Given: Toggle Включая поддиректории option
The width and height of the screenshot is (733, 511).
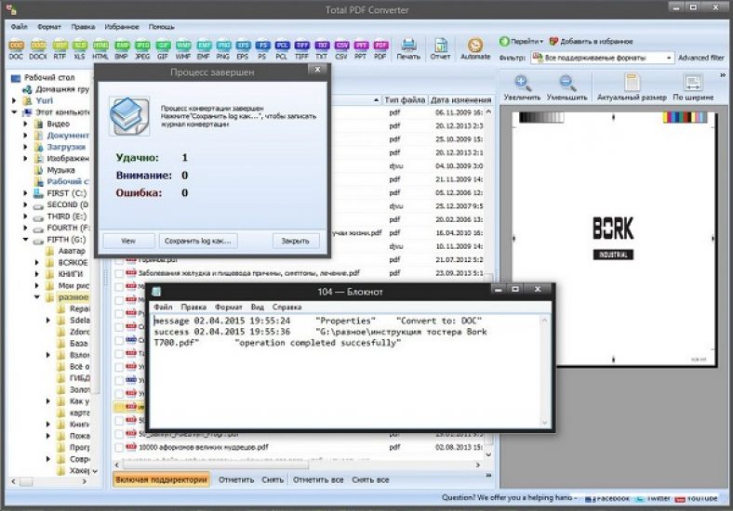Looking at the screenshot, I should click(161, 479).
